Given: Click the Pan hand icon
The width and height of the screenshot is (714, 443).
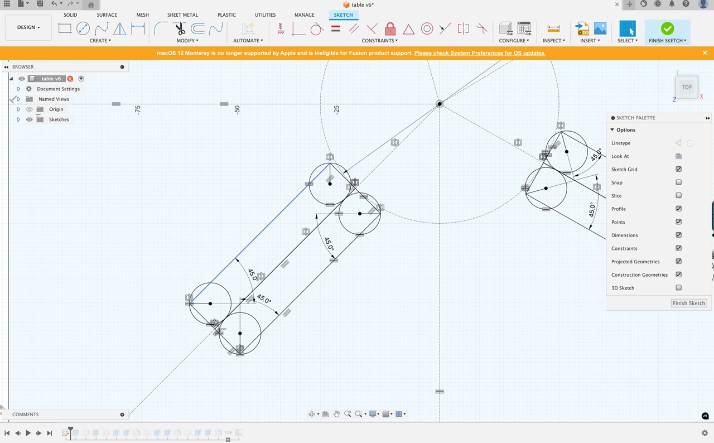Looking at the screenshot, I should pos(337,413).
